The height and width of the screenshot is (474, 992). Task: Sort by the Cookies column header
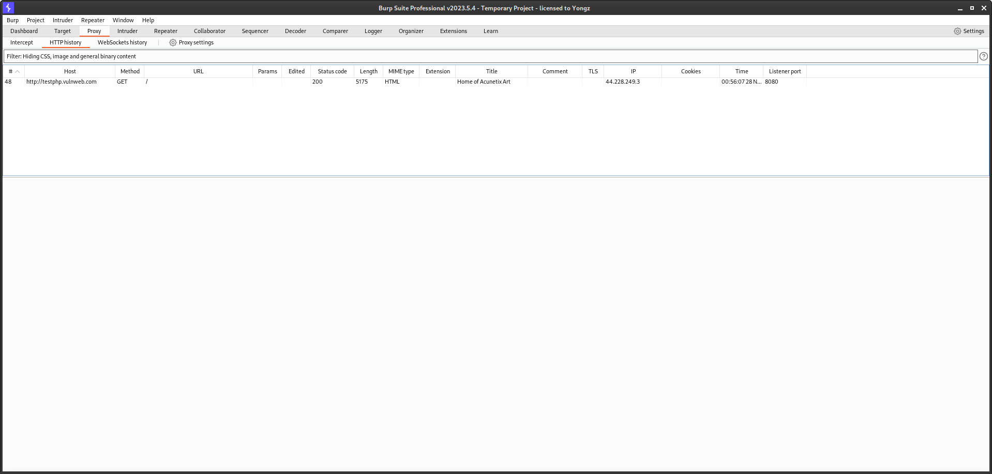coord(690,71)
